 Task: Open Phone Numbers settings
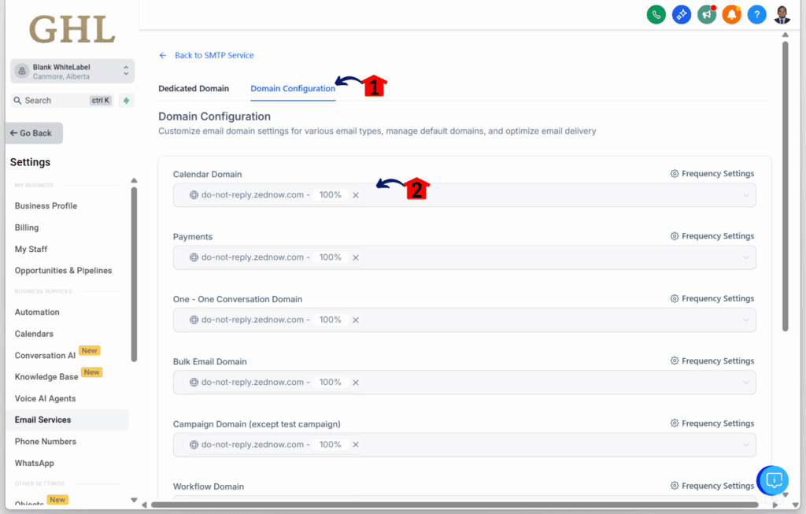45,442
